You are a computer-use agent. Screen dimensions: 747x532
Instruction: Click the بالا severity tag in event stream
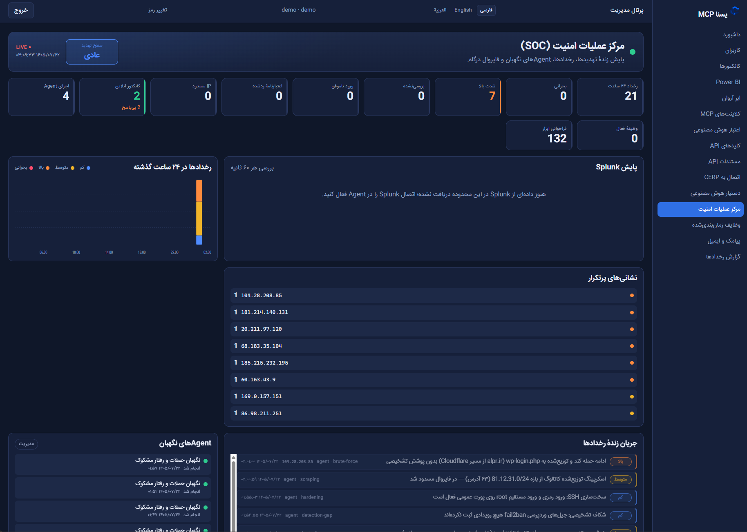coord(621,462)
